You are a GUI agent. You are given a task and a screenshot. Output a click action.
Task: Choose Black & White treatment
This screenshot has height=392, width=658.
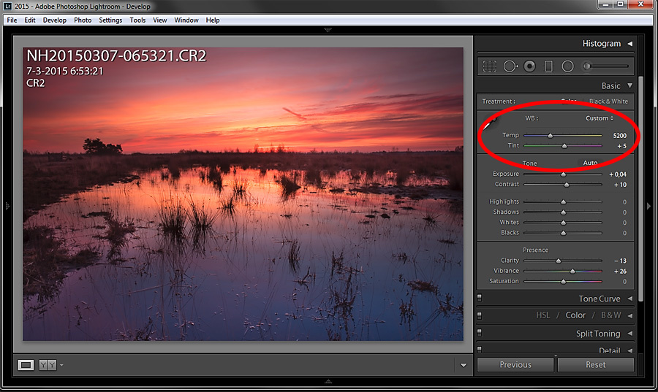[x=608, y=101]
